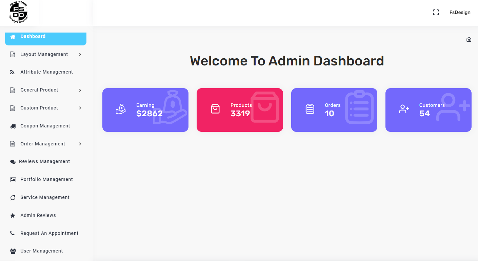Click the phone icon for Request An Appointment
478x261 pixels.
[x=13, y=234]
